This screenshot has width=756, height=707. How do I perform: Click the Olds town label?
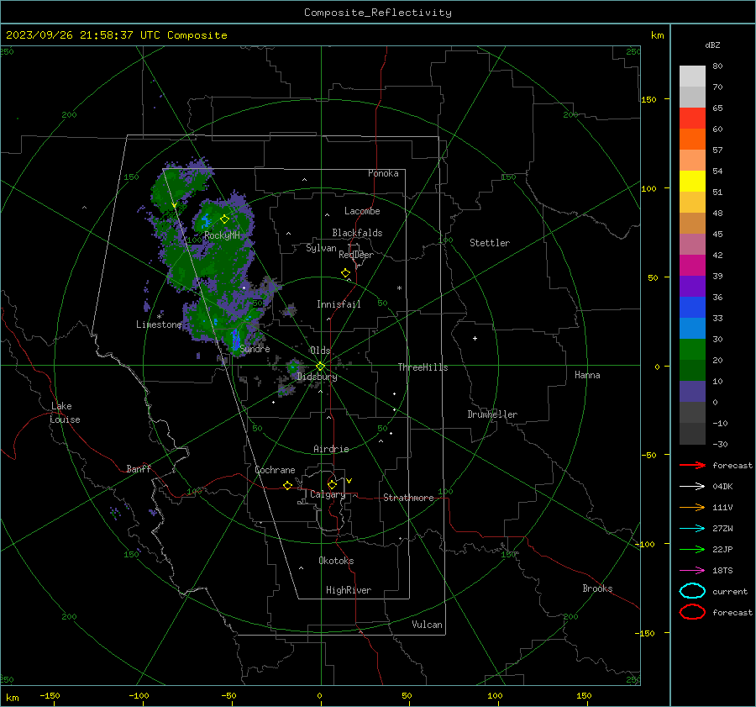(320, 351)
